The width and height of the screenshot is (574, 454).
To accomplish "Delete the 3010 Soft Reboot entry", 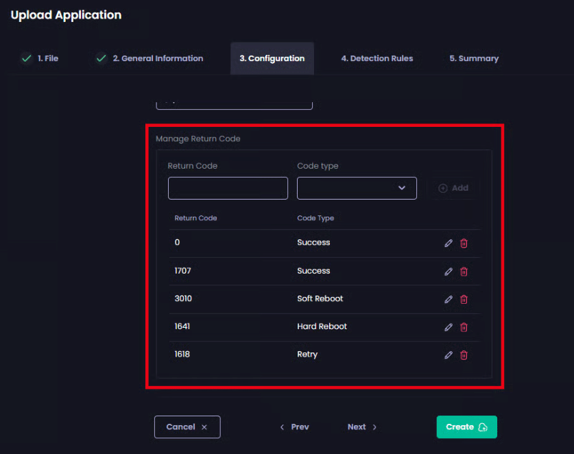I will pos(464,299).
